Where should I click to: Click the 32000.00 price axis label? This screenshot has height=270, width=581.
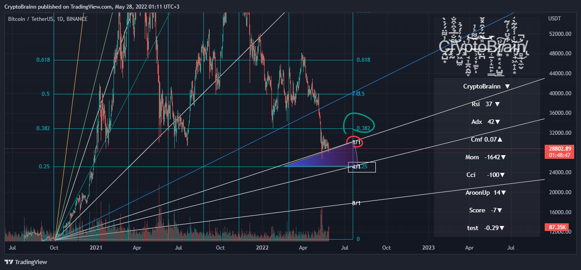559,133
